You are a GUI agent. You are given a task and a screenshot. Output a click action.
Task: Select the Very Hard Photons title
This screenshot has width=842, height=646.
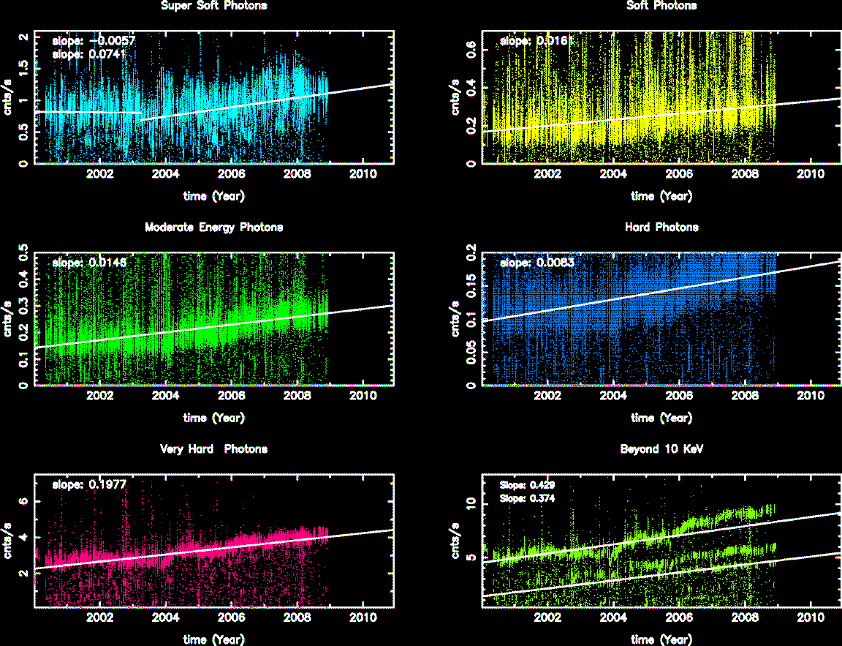coord(213,449)
